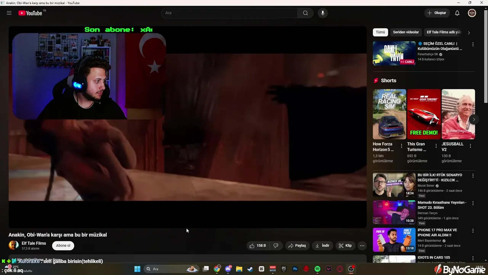This screenshot has width=488, height=275.
Task: Open the Elf Tale Films channel name
Action: click(34, 243)
